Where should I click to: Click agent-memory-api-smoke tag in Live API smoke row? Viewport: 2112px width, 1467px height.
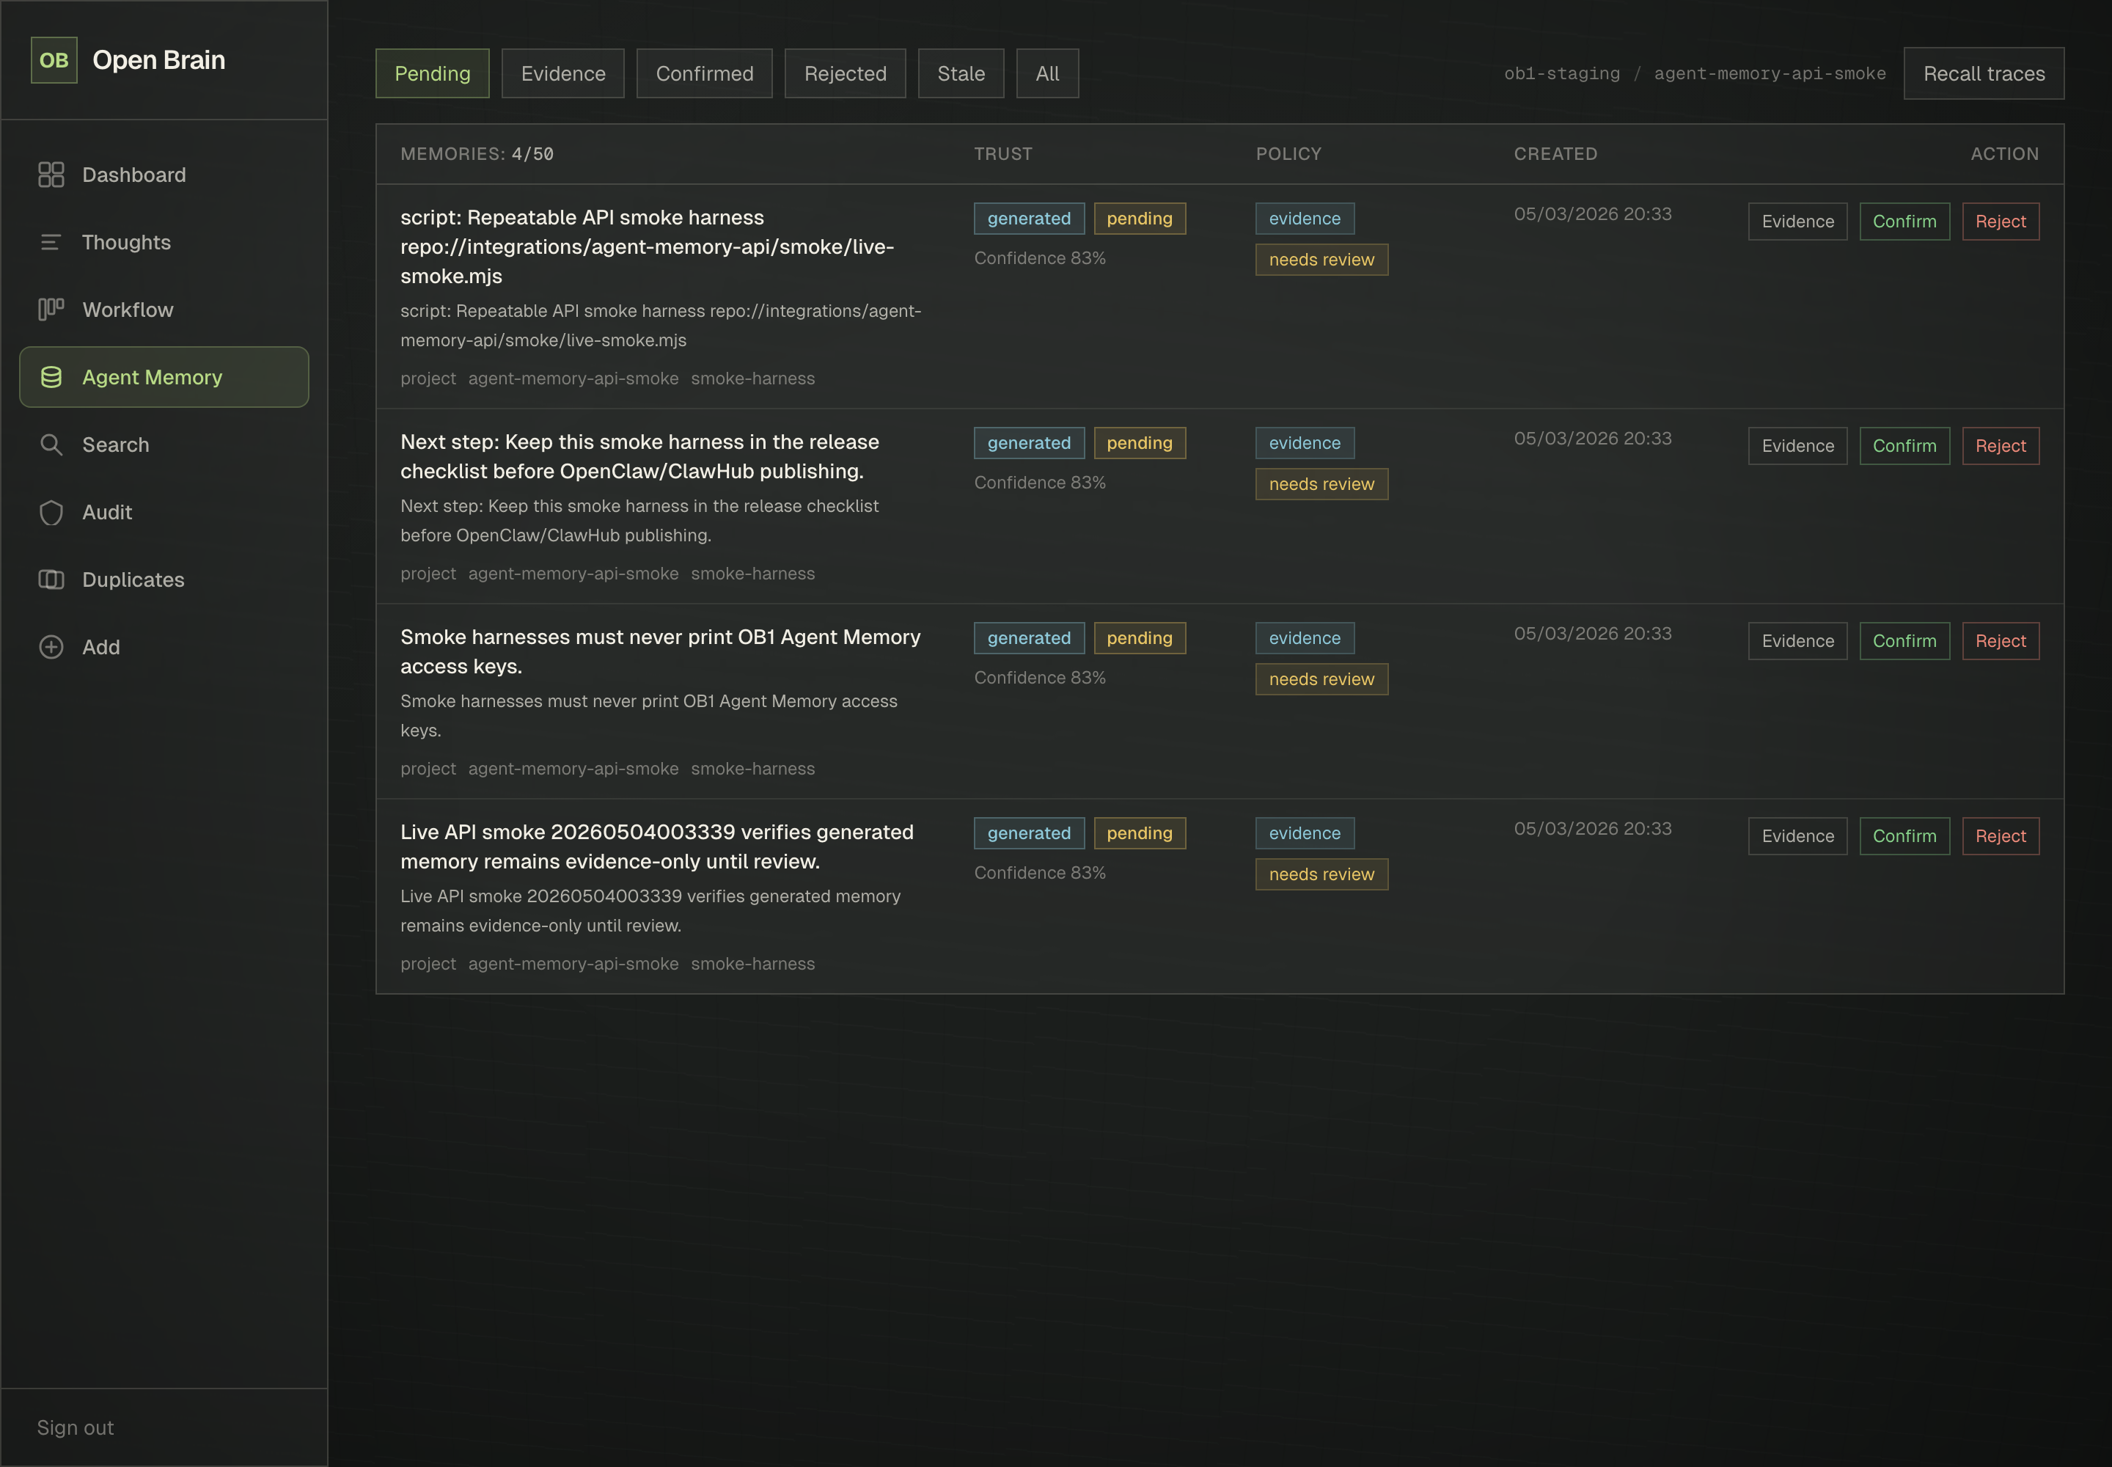[573, 963]
